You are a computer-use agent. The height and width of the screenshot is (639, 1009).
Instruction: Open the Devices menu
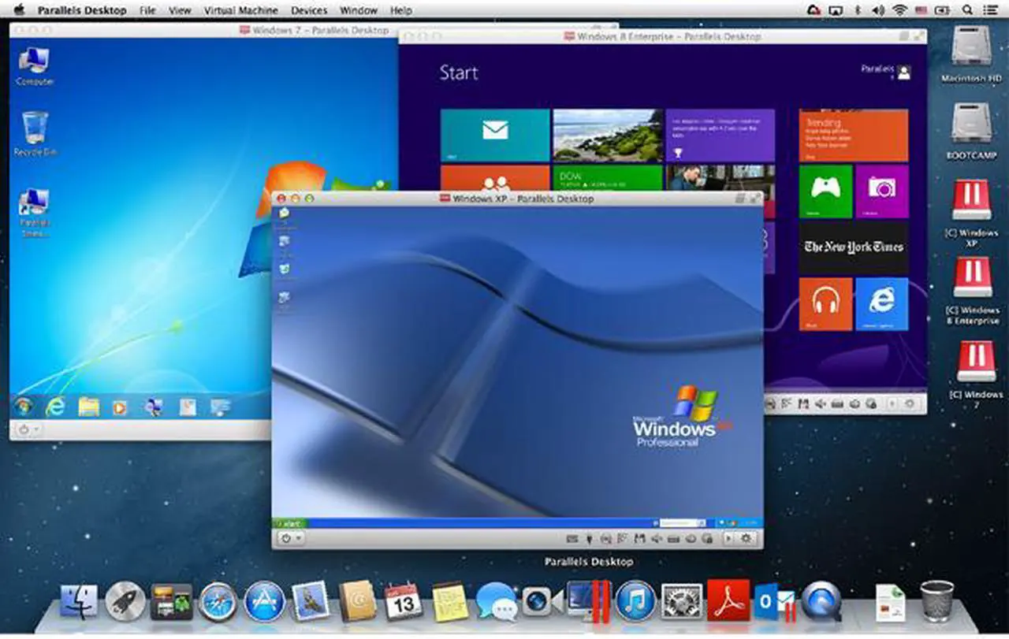coord(309,10)
